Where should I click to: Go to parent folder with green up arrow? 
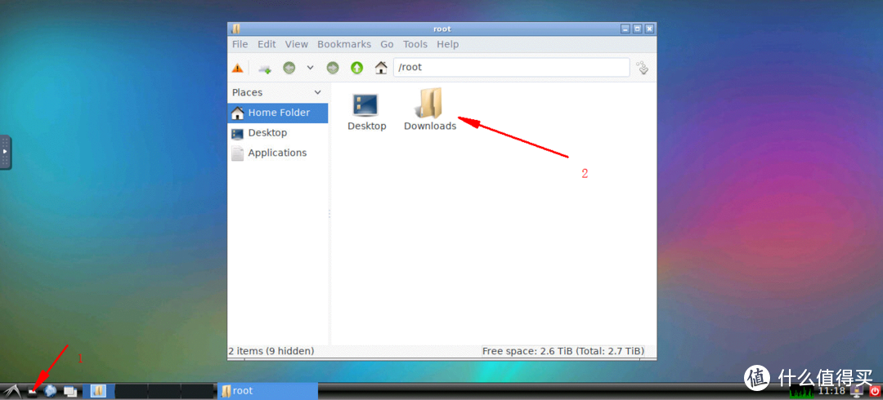click(356, 68)
